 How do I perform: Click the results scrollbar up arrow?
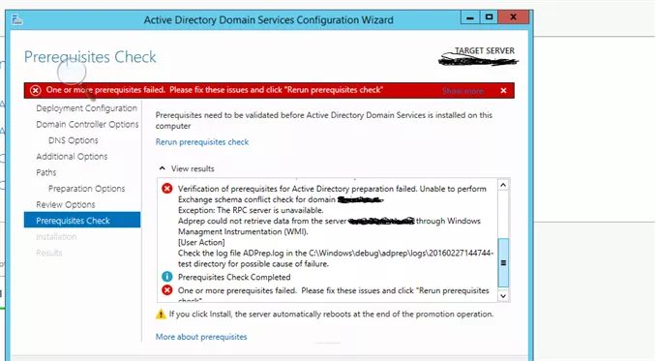click(503, 185)
